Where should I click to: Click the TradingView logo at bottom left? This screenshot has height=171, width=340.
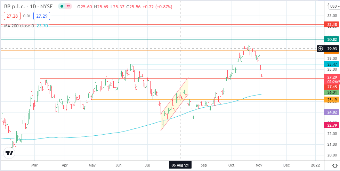tap(9, 153)
